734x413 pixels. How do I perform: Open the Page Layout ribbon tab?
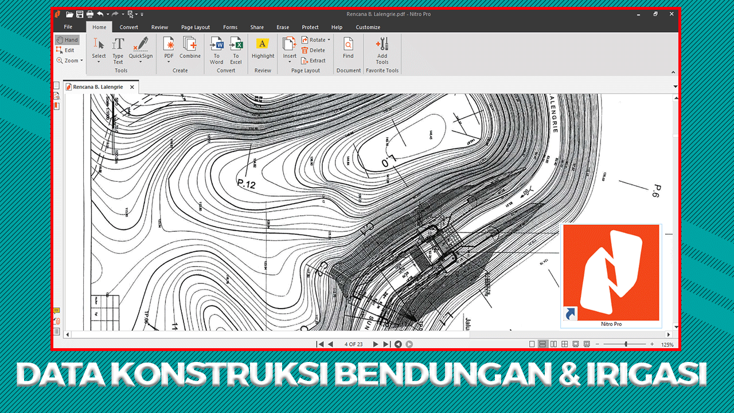196,27
